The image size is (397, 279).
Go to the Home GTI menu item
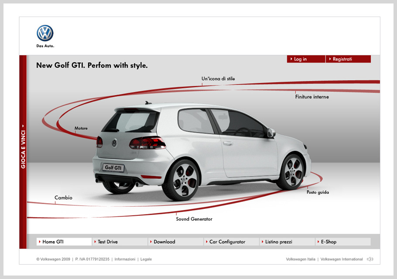[64, 242]
